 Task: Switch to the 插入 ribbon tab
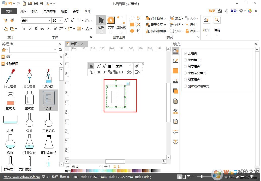coord(35,11)
